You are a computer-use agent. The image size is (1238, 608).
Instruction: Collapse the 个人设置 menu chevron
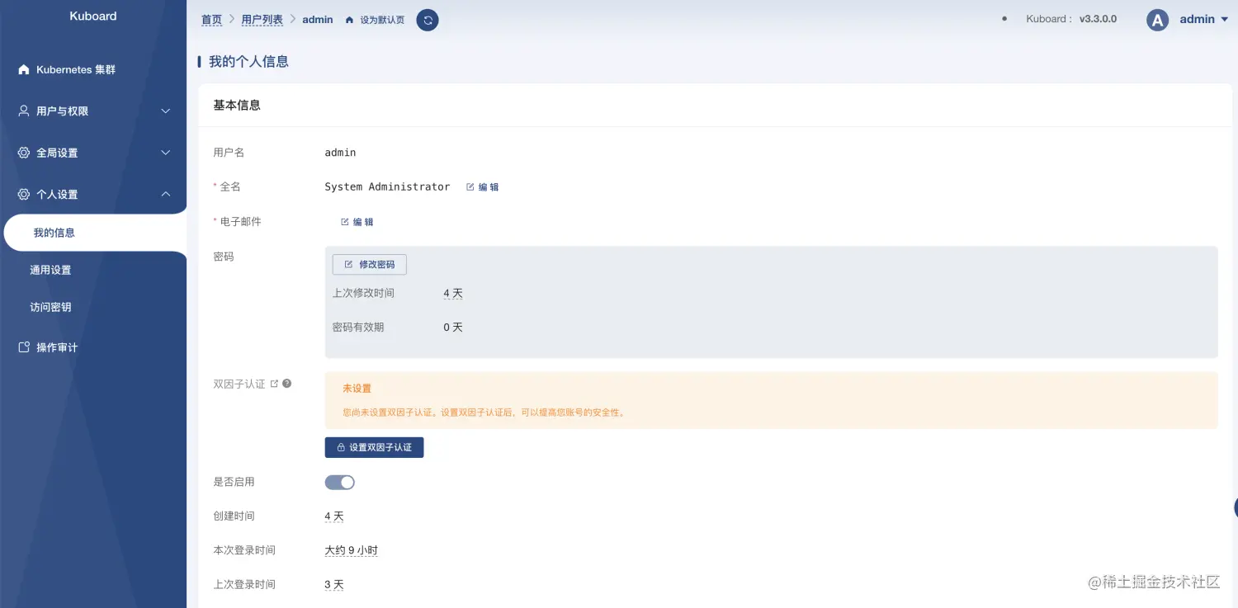pyautogui.click(x=165, y=195)
